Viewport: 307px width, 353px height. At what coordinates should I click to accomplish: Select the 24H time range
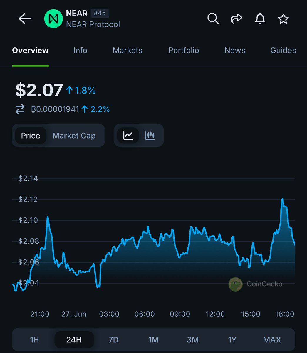pos(74,340)
